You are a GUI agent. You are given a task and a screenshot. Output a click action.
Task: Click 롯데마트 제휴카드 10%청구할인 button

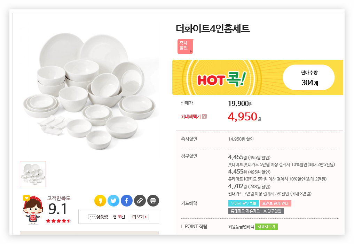256,211
